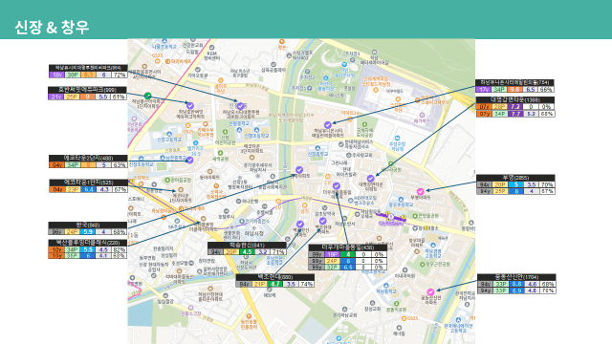Click purple marker at 호반베르디움 에듀파크
The width and height of the screenshot is (612, 344).
(x=190, y=105)
